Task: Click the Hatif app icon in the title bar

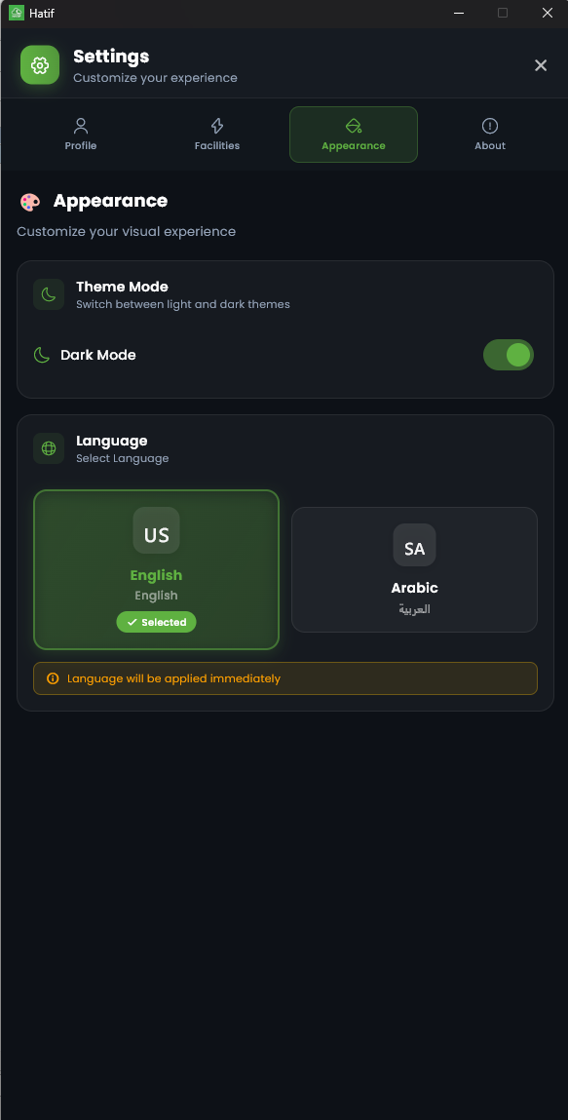Action: (18, 14)
